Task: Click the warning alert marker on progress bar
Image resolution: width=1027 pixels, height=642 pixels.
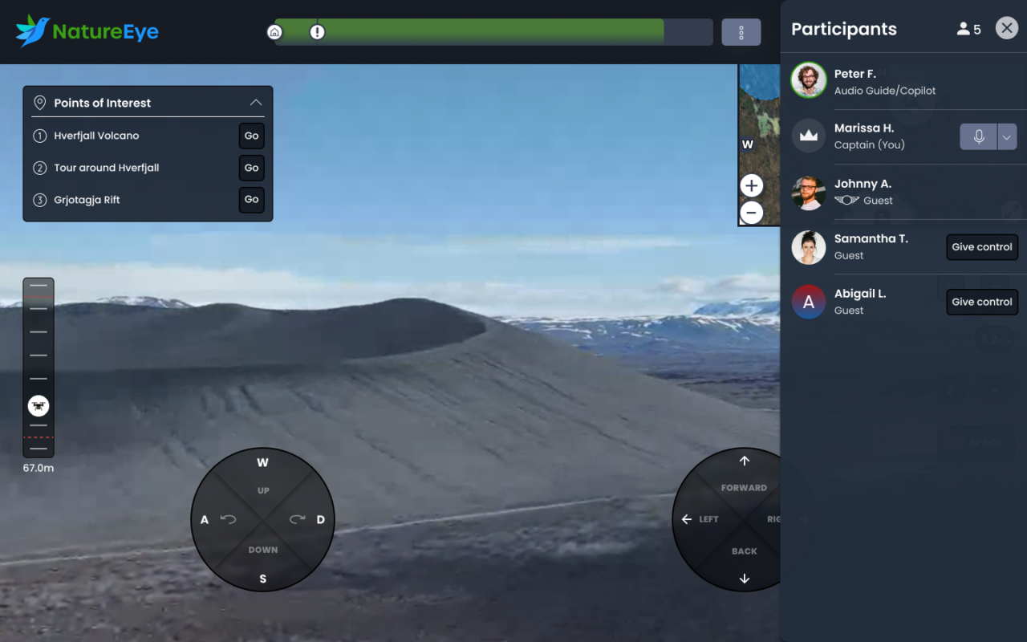Action: pos(318,32)
